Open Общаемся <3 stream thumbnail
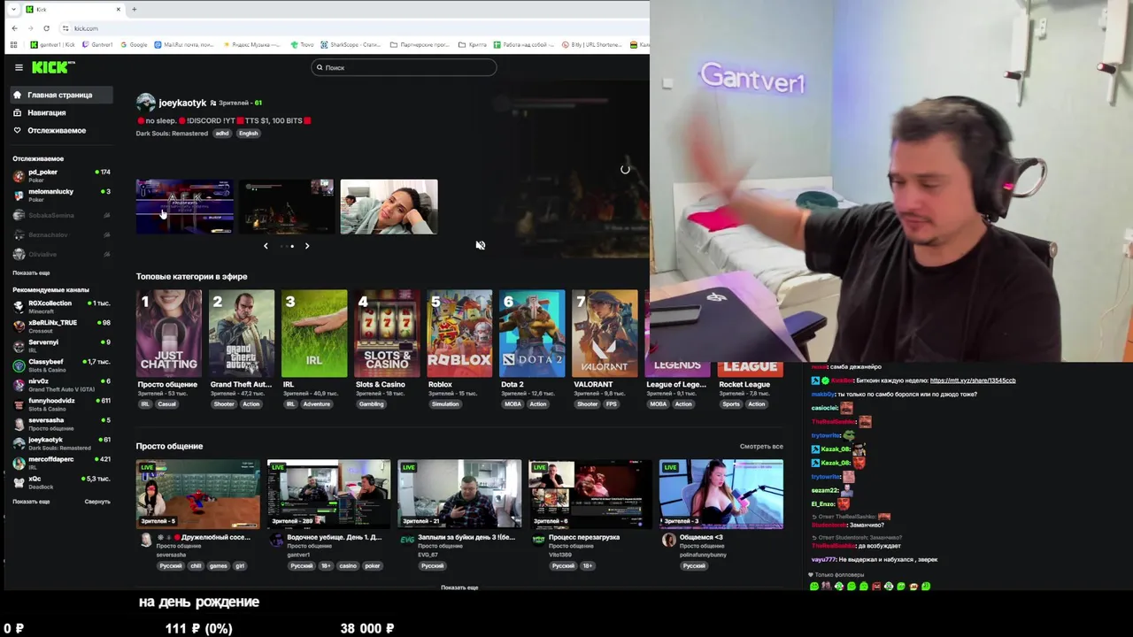Viewport: 1133px width, 637px height. 721,494
